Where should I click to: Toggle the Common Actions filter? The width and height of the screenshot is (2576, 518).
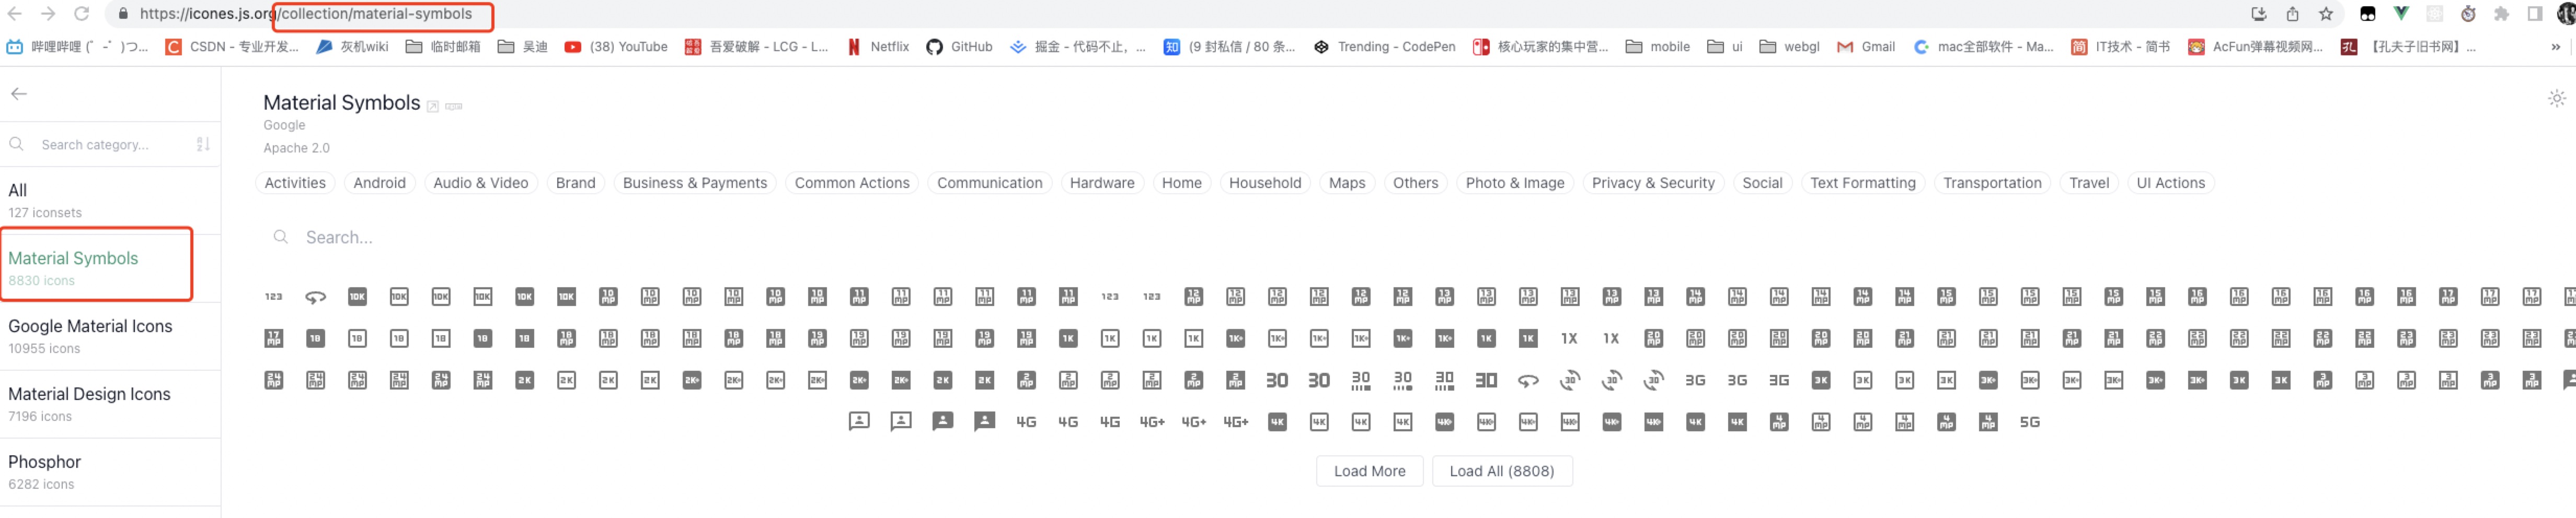tap(852, 183)
